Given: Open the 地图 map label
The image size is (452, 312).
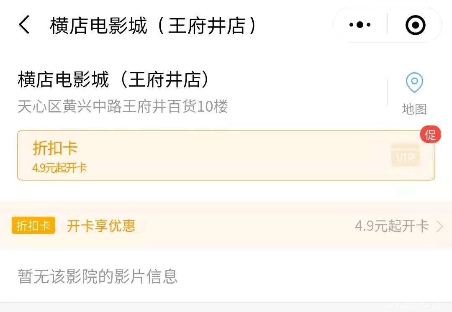Looking at the screenshot, I should [414, 109].
